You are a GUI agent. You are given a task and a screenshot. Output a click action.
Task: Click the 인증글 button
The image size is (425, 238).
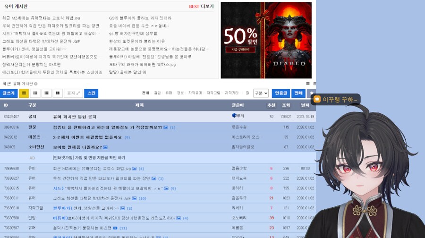tap(281, 93)
